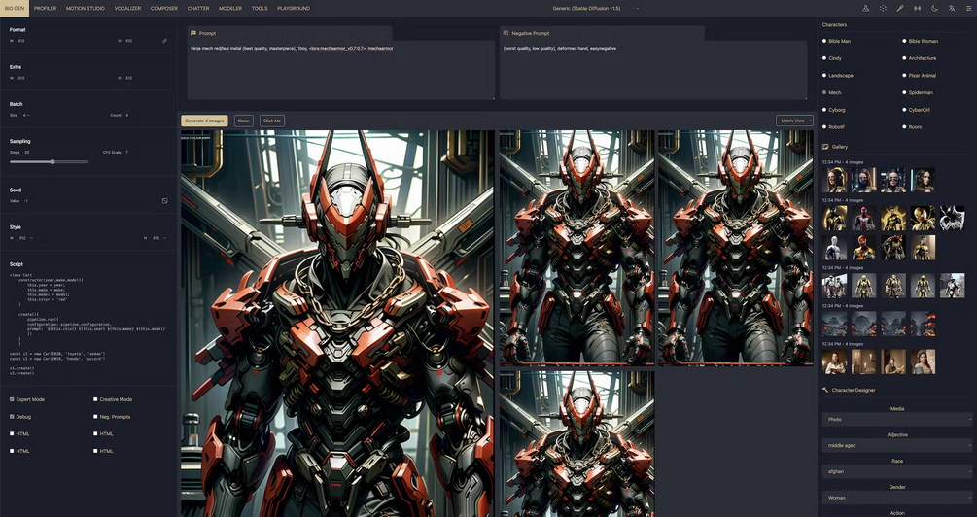
Task: Click the Negative Prompt tab icon
Action: 506,33
